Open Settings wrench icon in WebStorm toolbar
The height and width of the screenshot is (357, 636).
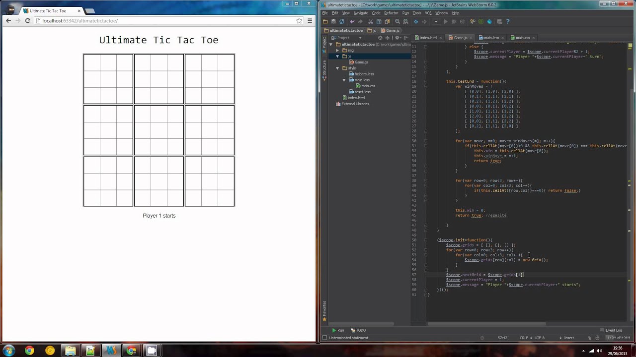coord(473,21)
